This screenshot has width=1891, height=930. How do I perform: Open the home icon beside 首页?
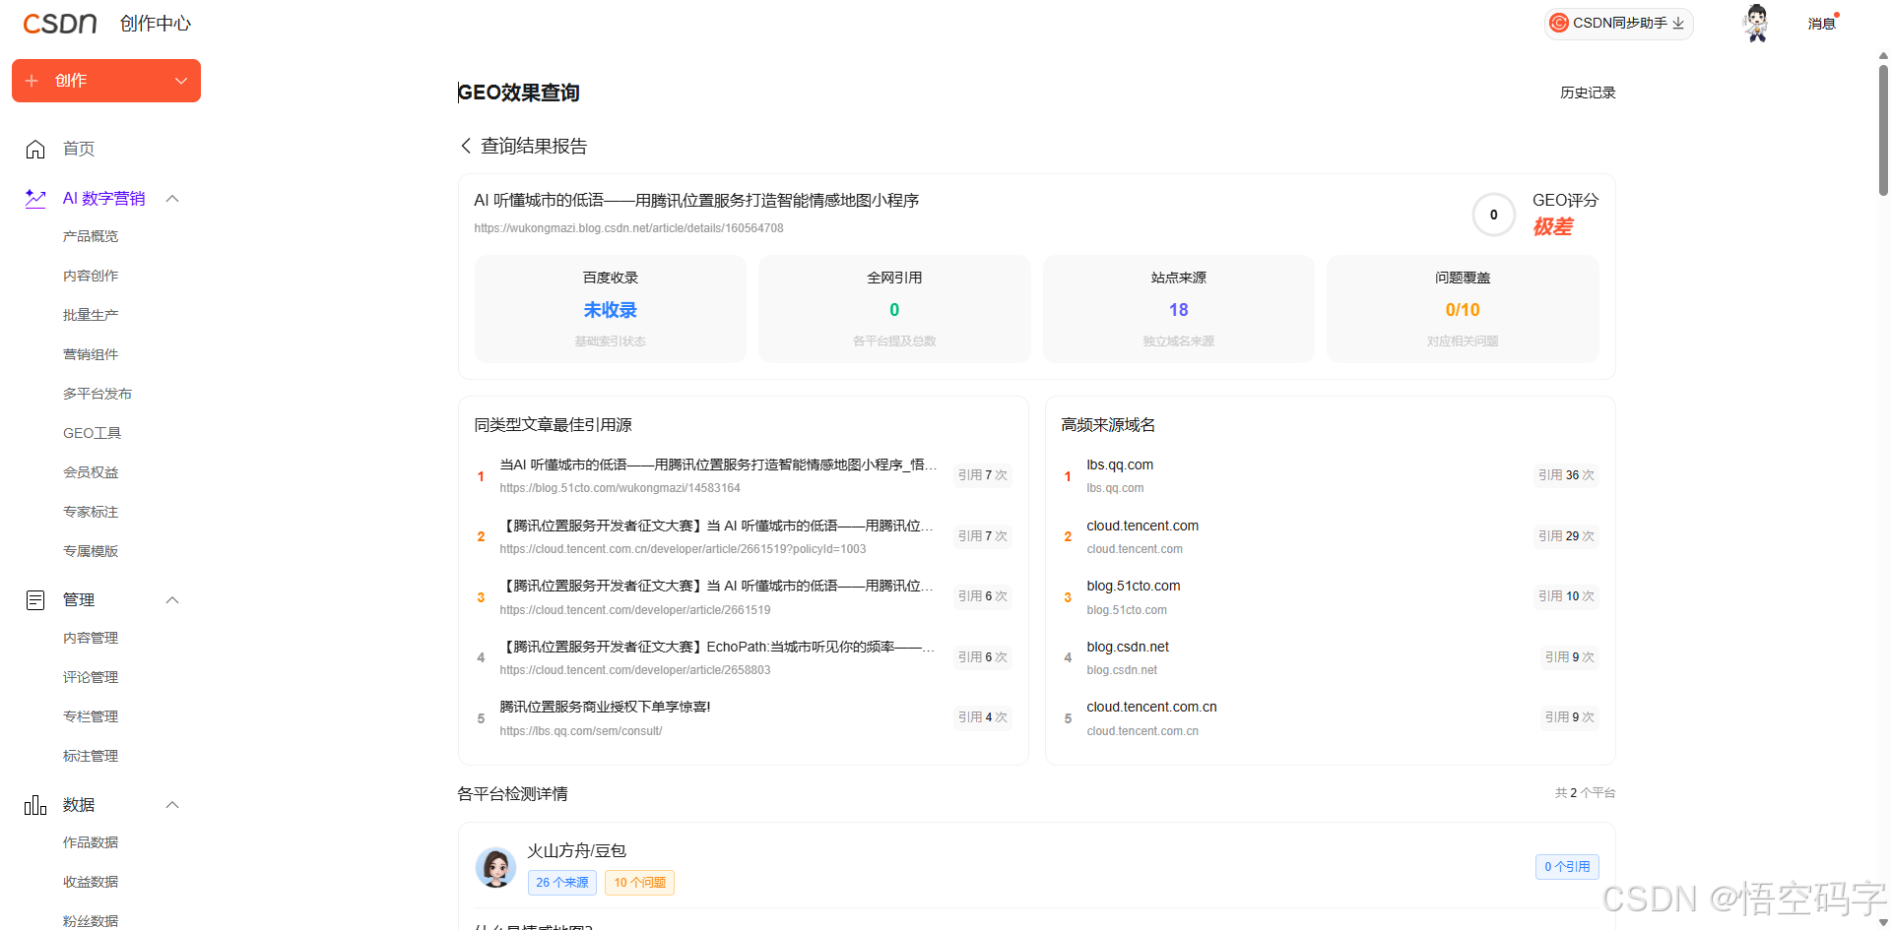tap(35, 149)
